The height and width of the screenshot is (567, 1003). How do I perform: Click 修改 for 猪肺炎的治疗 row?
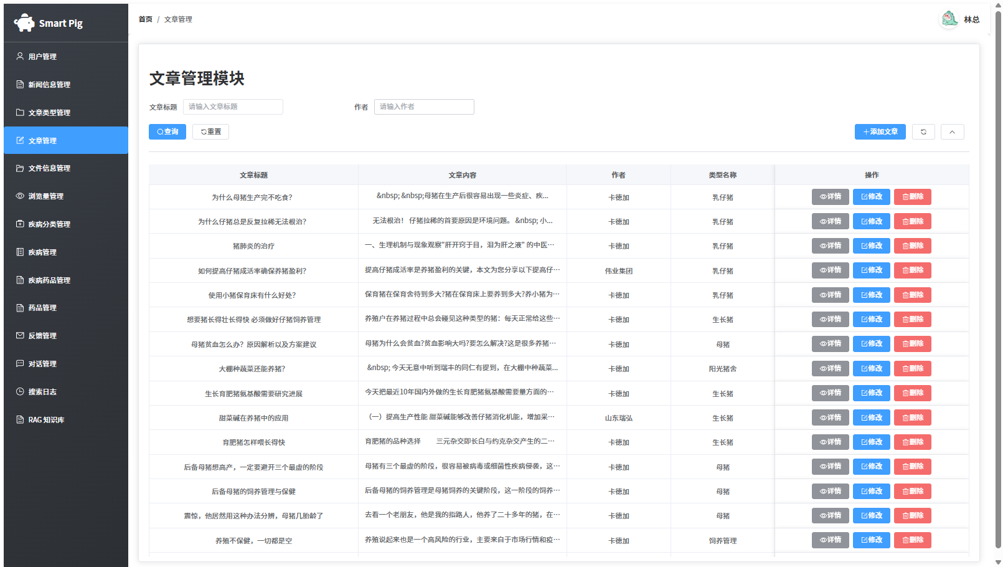point(871,245)
